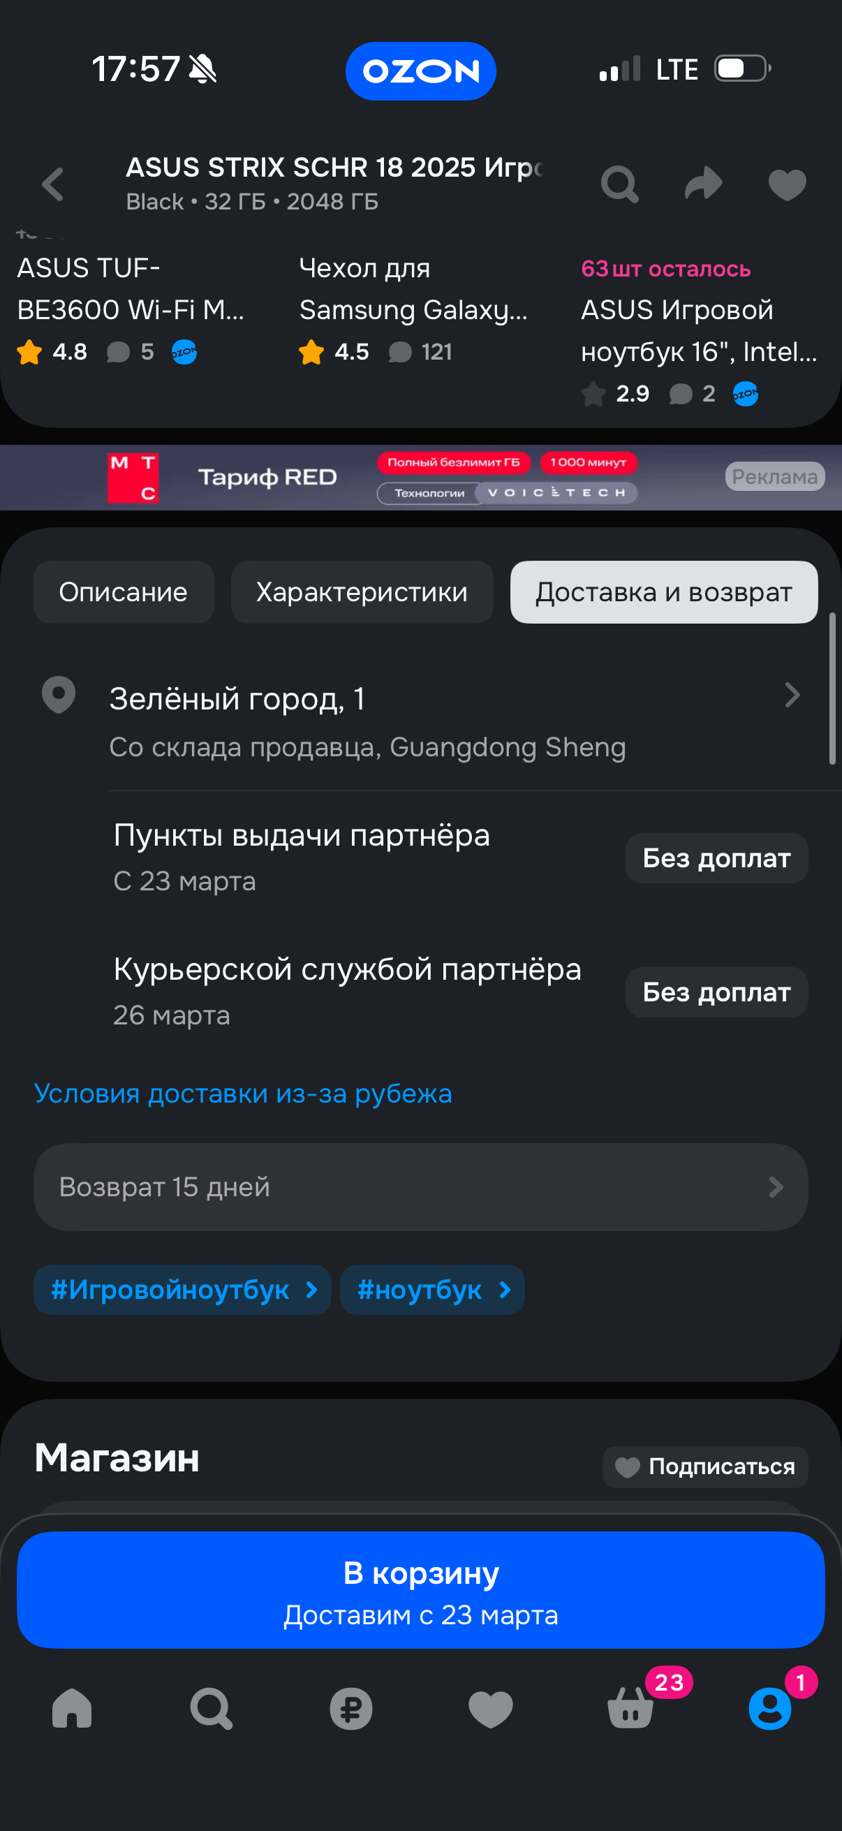Go to the home tab
This screenshot has width=842, height=1831.
[x=72, y=1708]
